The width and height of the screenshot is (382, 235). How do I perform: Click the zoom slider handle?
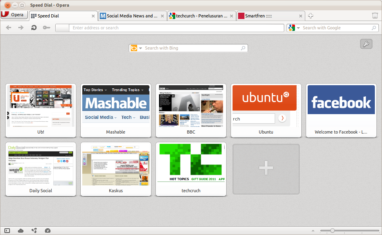(x=332, y=230)
